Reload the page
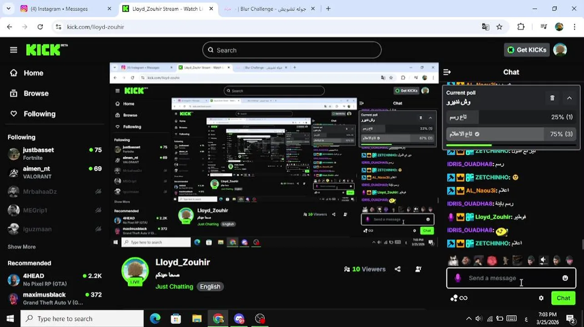Image resolution: width=584 pixels, height=327 pixels. (x=40, y=27)
